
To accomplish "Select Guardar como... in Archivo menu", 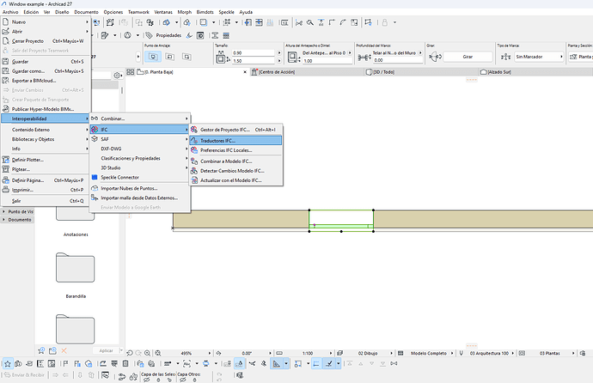I will 46,71.
